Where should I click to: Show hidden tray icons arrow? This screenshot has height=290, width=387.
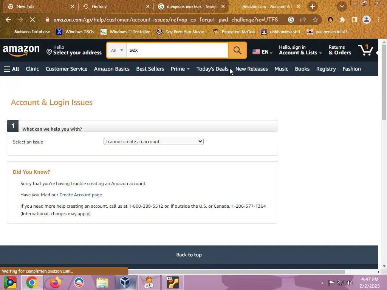(322, 283)
